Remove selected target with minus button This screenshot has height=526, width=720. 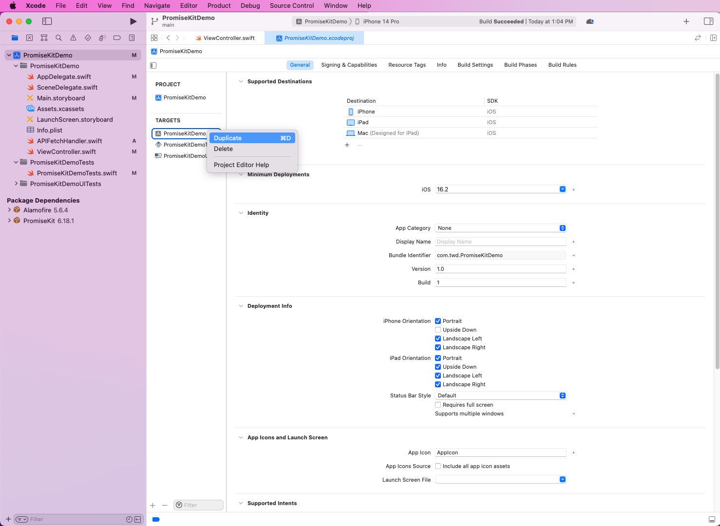click(x=165, y=506)
